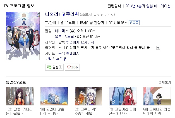Open the 맥스 수다방 link

tap(57, 59)
